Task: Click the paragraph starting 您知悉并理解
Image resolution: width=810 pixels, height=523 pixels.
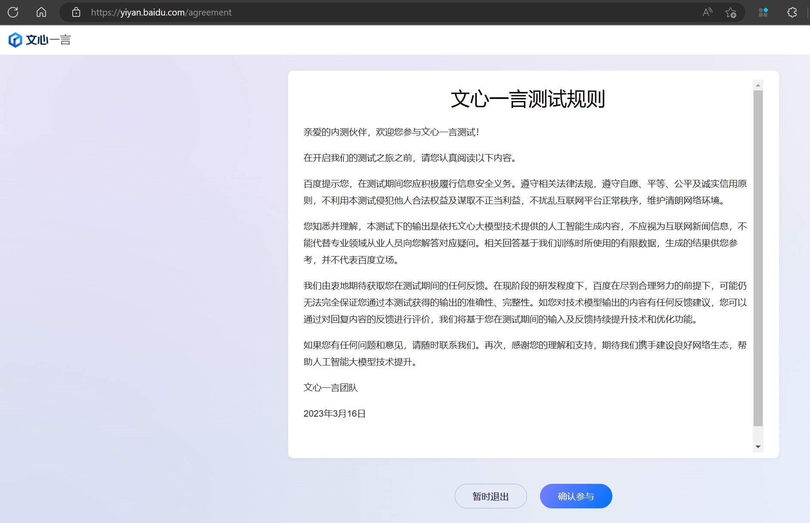Action: pos(525,243)
